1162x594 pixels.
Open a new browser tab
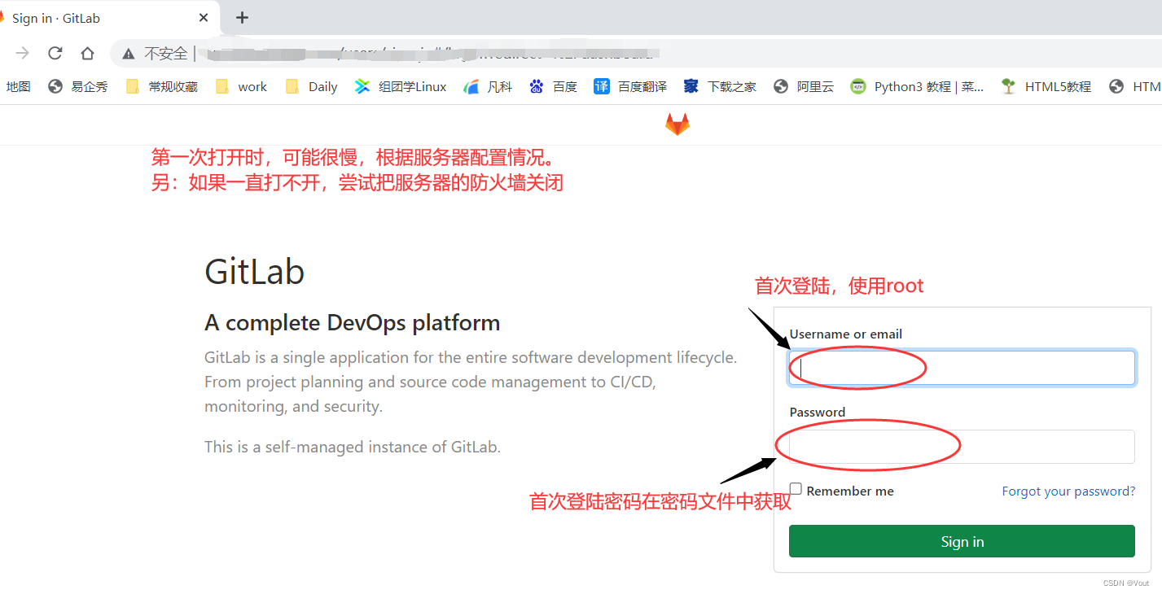[242, 18]
